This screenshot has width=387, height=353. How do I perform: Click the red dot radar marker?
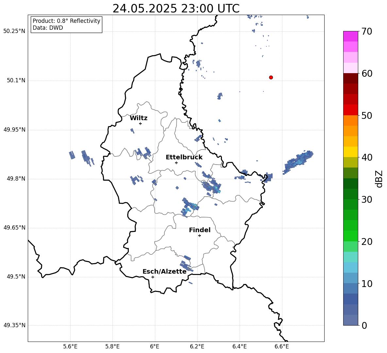coord(271,77)
